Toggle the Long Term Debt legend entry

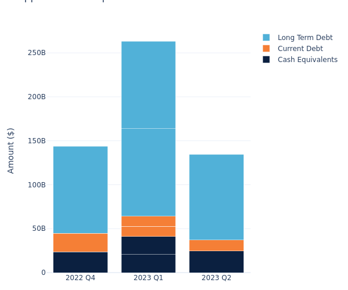304,38
